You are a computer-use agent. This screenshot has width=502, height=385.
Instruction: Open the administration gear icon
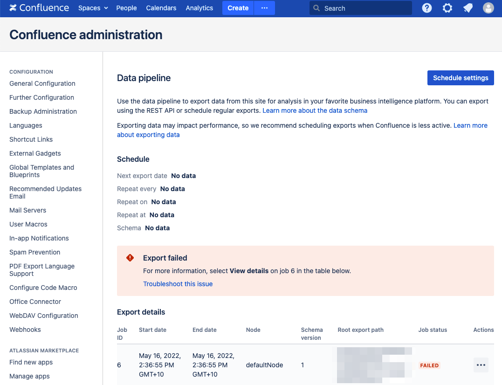pyautogui.click(x=447, y=8)
